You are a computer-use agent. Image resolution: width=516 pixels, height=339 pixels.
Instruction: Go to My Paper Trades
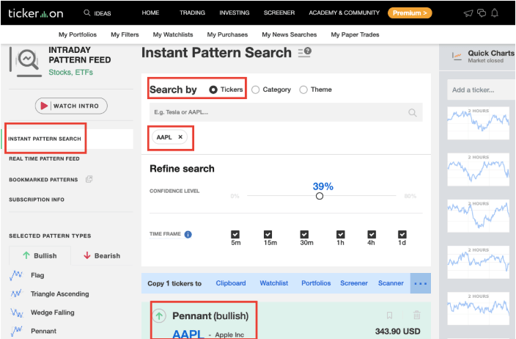pyautogui.click(x=355, y=34)
